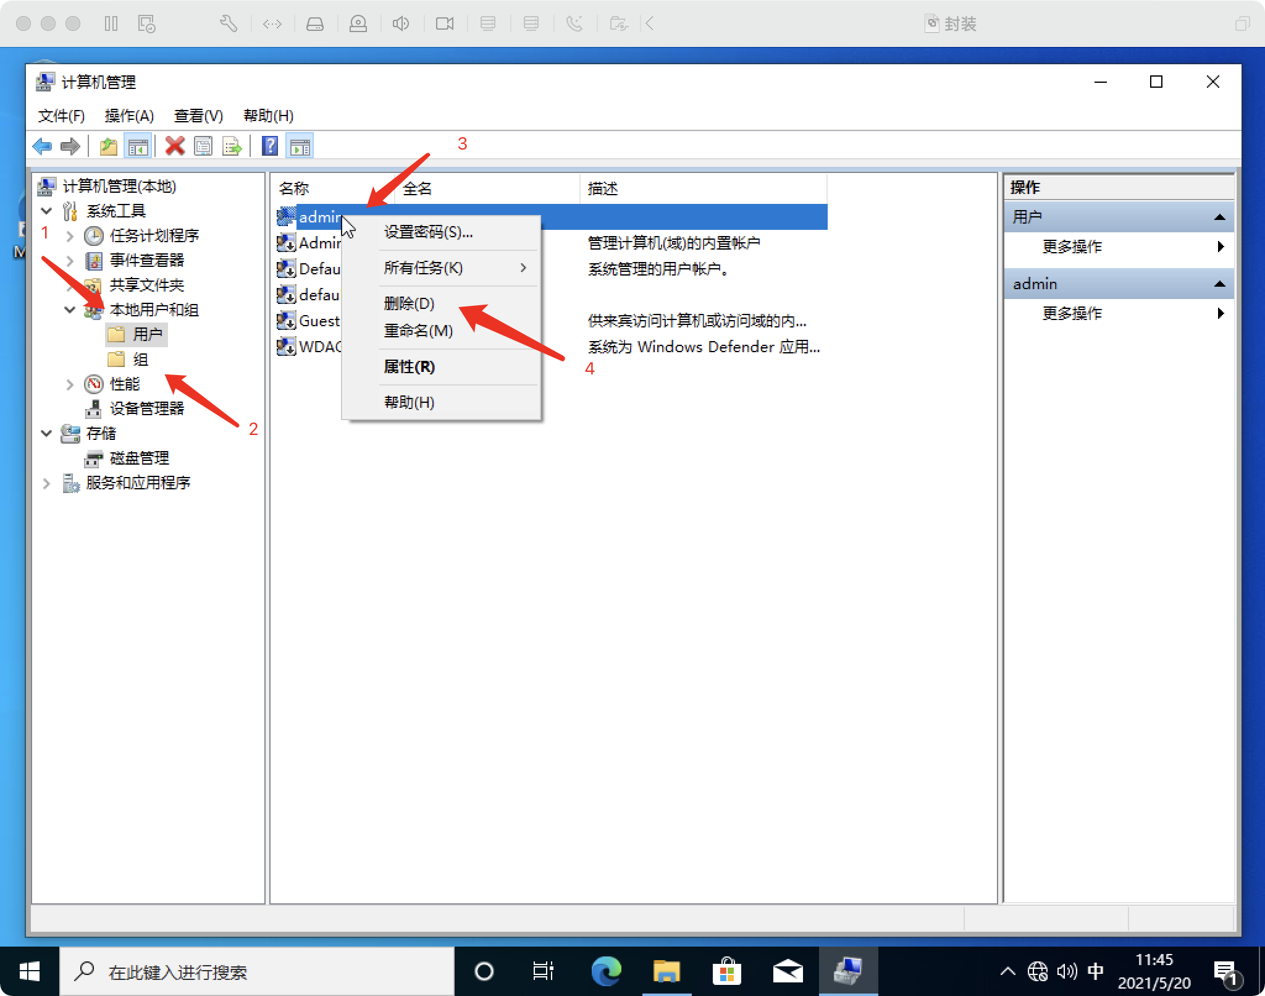
Task: Open the 操作(A) menu in menu bar
Action: point(128,116)
